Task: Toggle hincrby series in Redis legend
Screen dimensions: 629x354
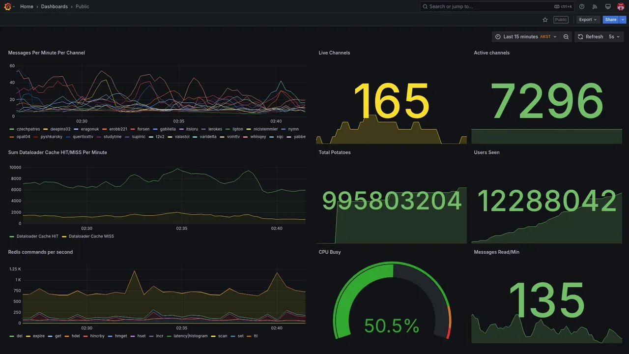Action: pyautogui.click(x=97, y=336)
